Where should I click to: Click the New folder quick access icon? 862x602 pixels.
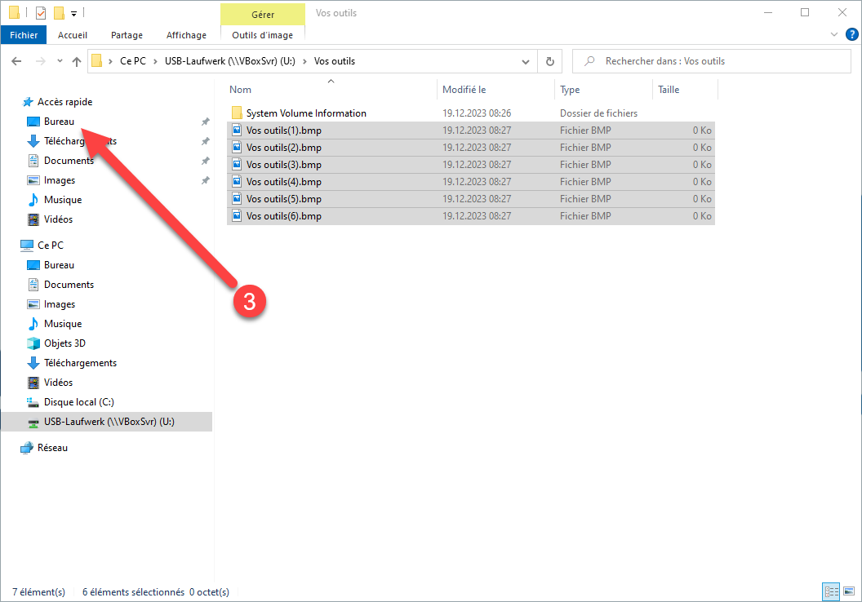59,12
